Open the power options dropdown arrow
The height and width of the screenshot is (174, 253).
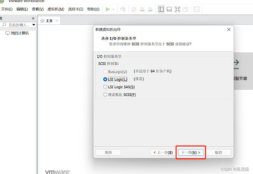tap(113, 9)
